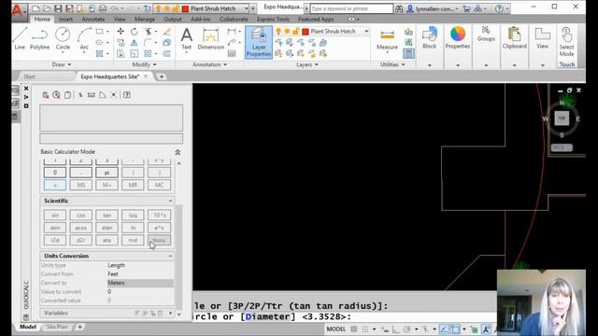Image resolution: width=598 pixels, height=336 pixels.
Task: Click the Array tool in Modify panel
Action: [x=148, y=54]
